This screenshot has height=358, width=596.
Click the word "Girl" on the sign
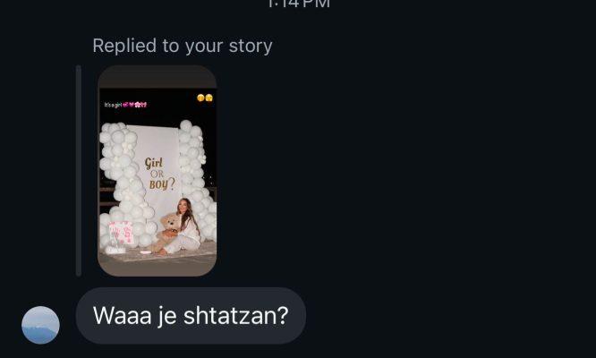click(x=154, y=164)
